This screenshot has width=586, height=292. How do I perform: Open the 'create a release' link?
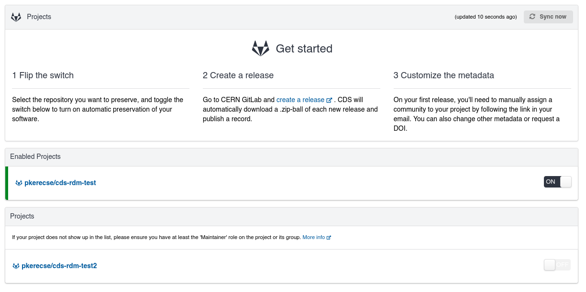pyautogui.click(x=300, y=100)
